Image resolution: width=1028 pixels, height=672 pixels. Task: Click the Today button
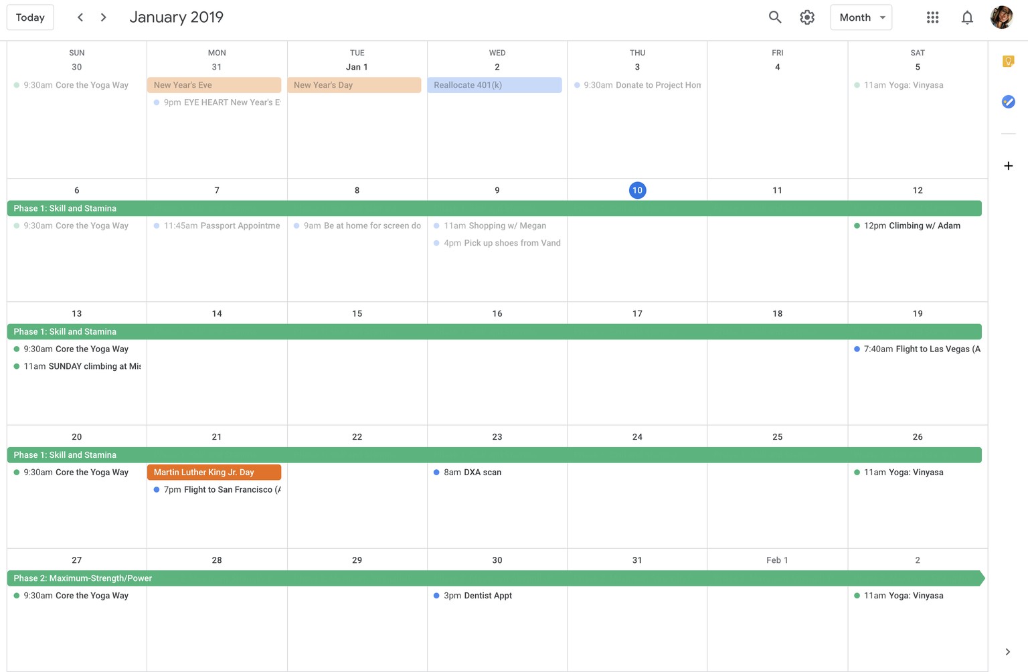tap(30, 17)
